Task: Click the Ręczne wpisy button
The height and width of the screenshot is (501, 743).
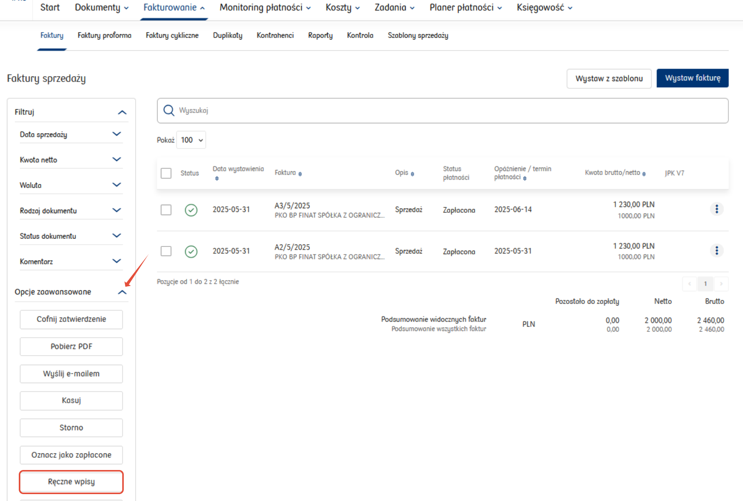Action: click(71, 481)
